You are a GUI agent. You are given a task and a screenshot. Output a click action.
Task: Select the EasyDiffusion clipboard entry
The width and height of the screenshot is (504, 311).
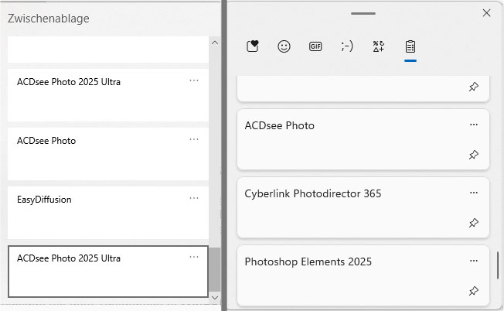click(108, 213)
